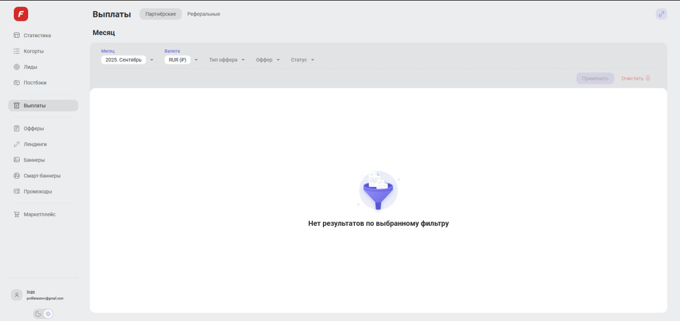Click the Когорты list icon
The height and width of the screenshot is (321, 680).
pos(16,52)
